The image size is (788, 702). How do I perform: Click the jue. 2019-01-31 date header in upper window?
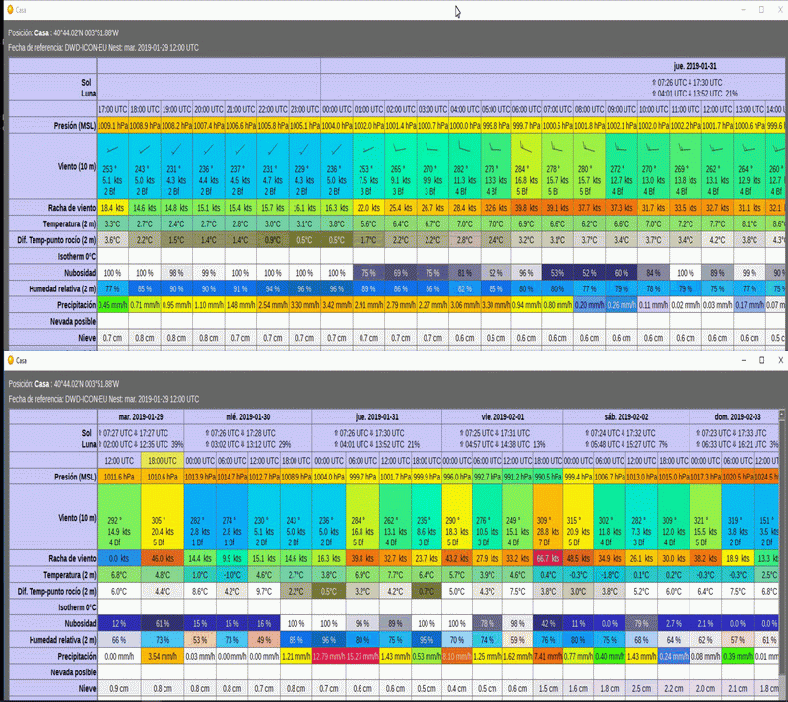coord(695,66)
